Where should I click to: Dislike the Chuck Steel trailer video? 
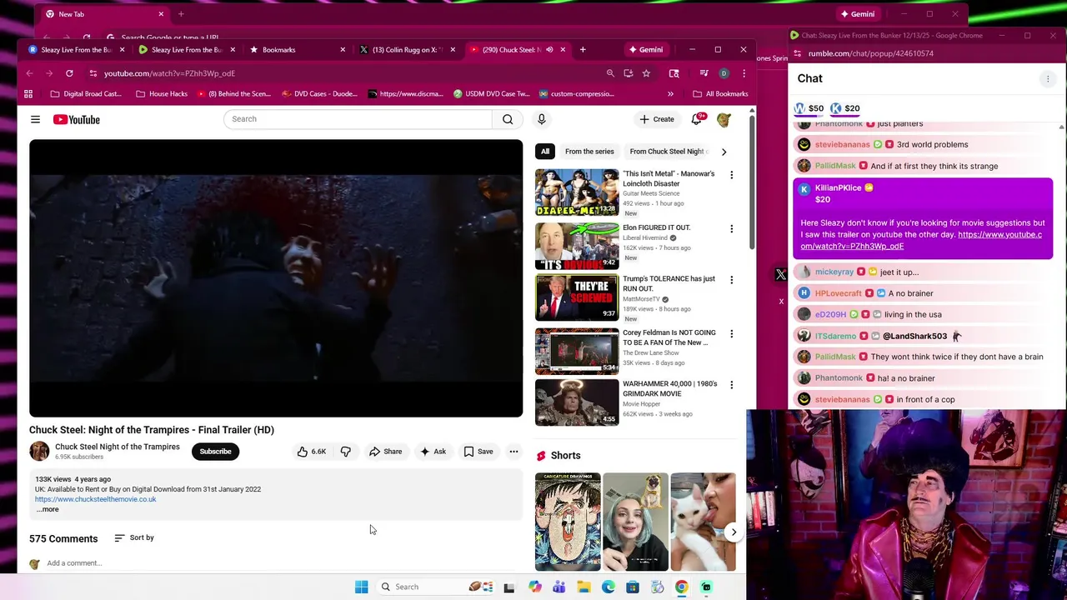(x=346, y=452)
